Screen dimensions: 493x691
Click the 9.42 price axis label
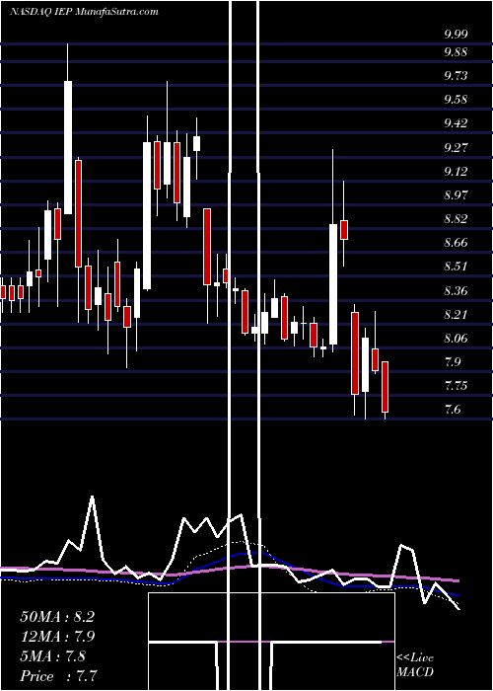[x=456, y=123]
